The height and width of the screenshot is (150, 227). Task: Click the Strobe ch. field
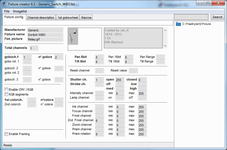(99, 84)
